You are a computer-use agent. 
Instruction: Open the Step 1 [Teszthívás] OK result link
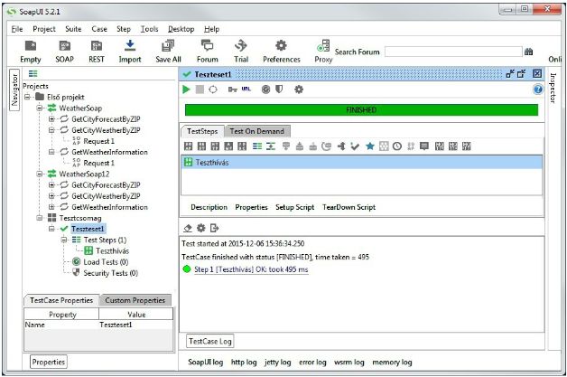click(251, 269)
